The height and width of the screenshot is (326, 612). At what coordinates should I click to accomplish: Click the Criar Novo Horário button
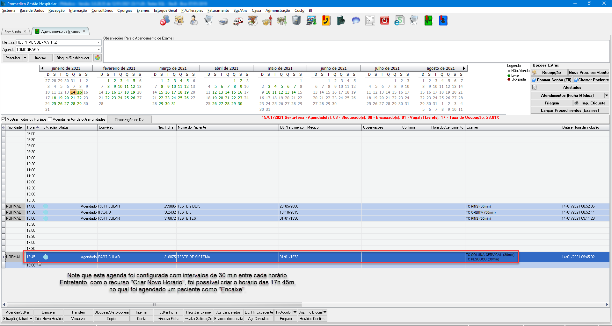(x=48, y=319)
